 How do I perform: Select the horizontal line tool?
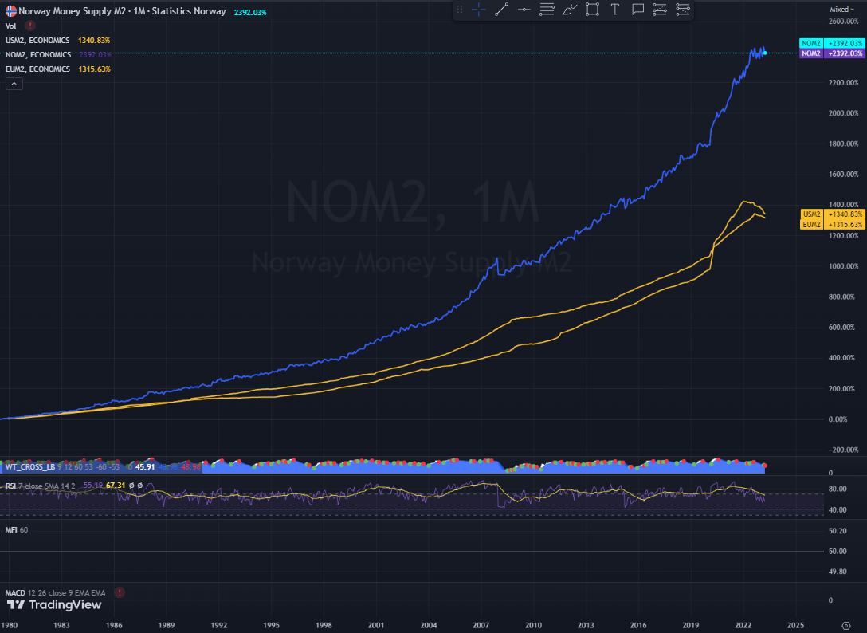pyautogui.click(x=524, y=10)
